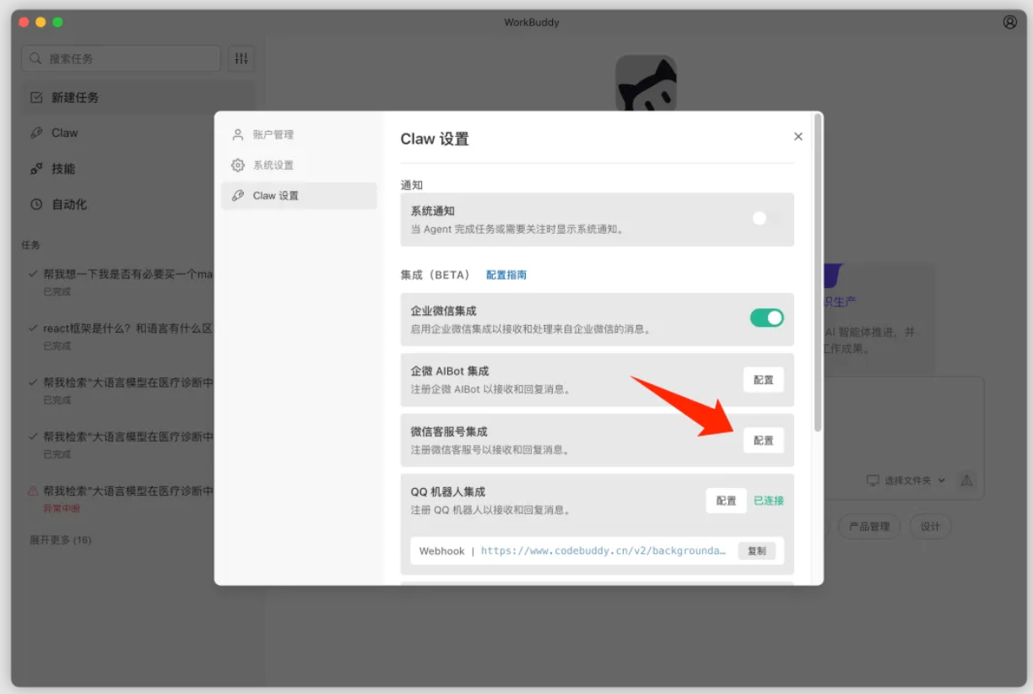Viewport: 1033px width, 694px height.
Task: Enable the 系统通知 toggle
Action: point(766,219)
